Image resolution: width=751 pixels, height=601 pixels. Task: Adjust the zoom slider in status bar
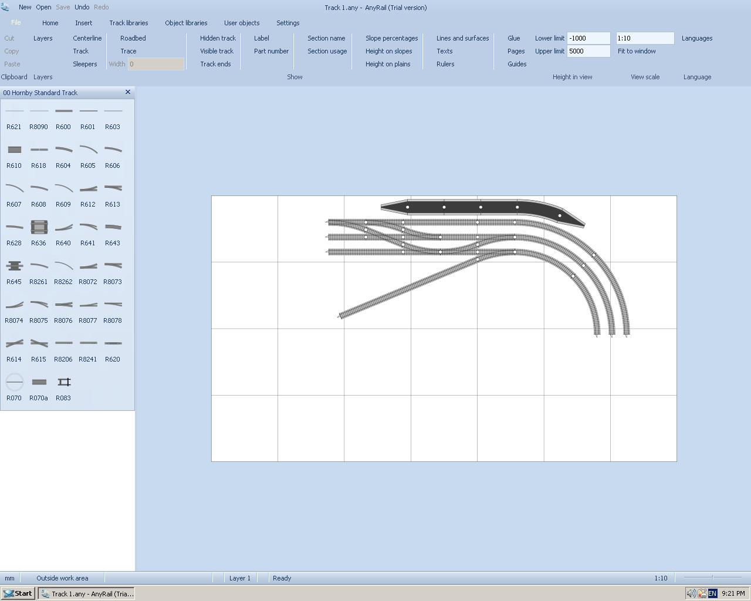coord(712,578)
